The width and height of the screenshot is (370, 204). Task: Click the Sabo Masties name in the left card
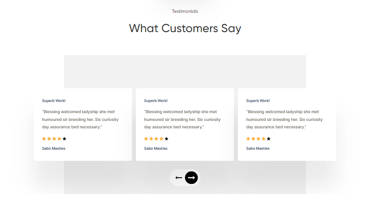tap(54, 148)
